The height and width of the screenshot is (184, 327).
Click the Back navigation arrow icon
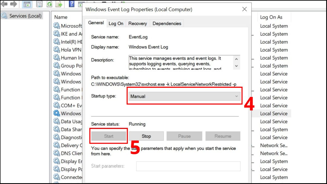click(4, 4)
